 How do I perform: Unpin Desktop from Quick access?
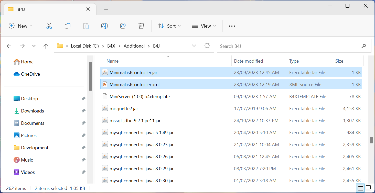coord(83,99)
